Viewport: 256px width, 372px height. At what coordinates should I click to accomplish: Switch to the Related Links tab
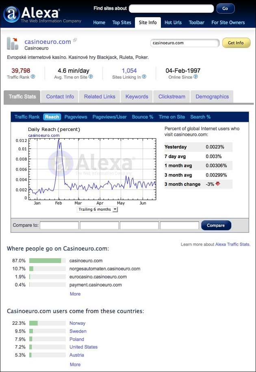100,97
